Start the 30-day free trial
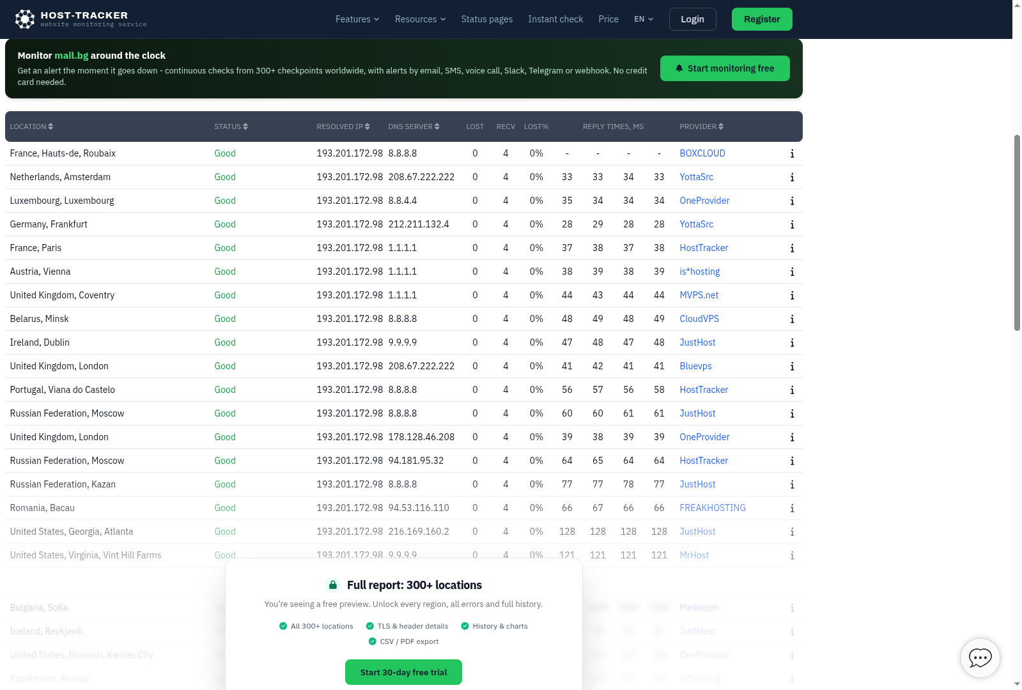The width and height of the screenshot is (1022, 690). (x=403, y=672)
